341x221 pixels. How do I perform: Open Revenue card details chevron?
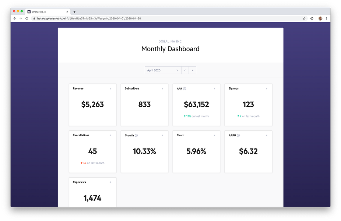click(110, 88)
